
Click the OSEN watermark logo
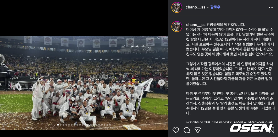(x=251, y=128)
